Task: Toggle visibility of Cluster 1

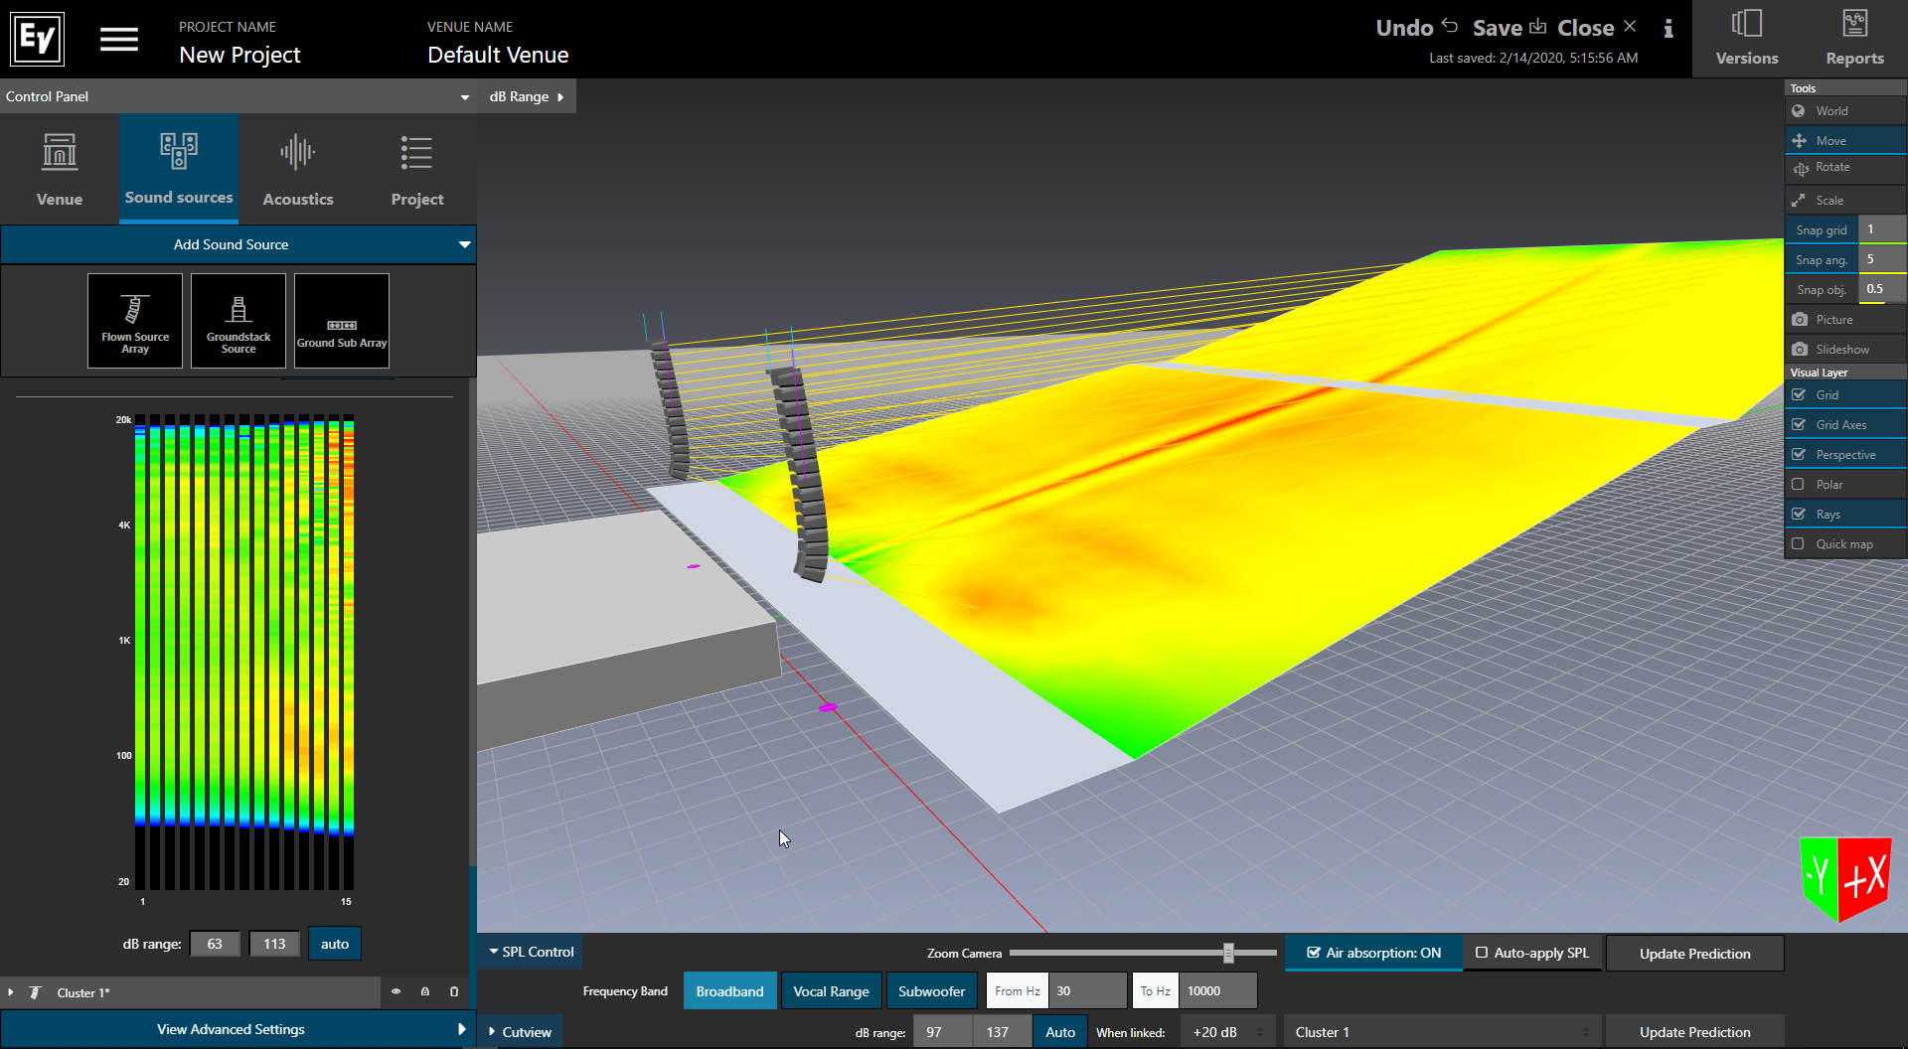Action: [396, 991]
